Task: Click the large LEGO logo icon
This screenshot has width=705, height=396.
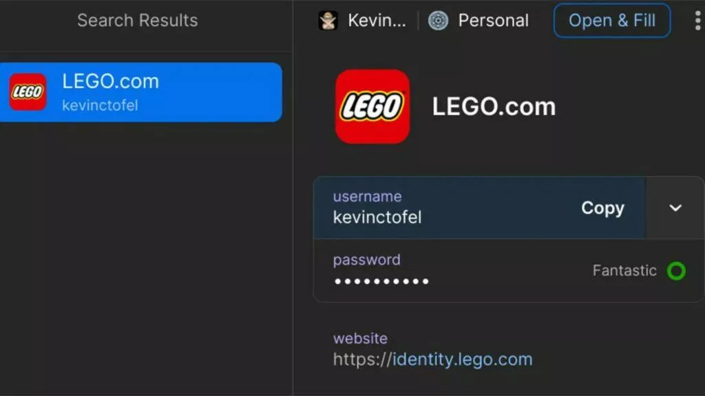Action: [x=372, y=107]
